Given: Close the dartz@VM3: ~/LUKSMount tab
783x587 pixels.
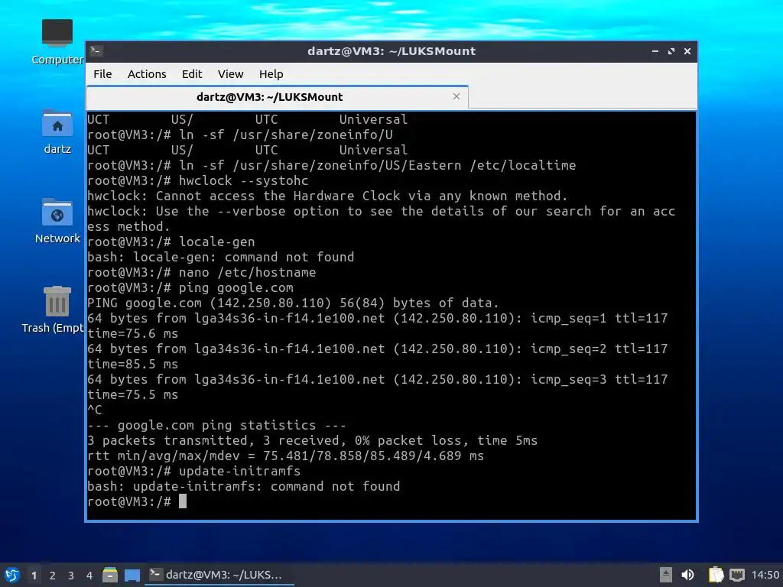Looking at the screenshot, I should click(x=456, y=96).
